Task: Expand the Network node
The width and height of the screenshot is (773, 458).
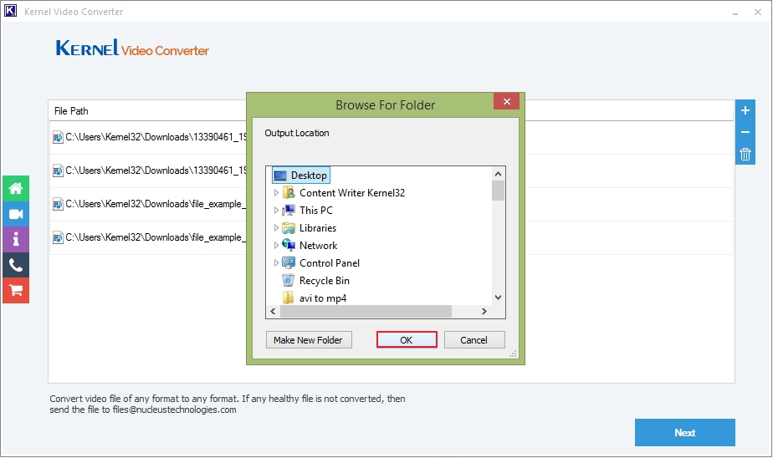Action: [x=276, y=245]
